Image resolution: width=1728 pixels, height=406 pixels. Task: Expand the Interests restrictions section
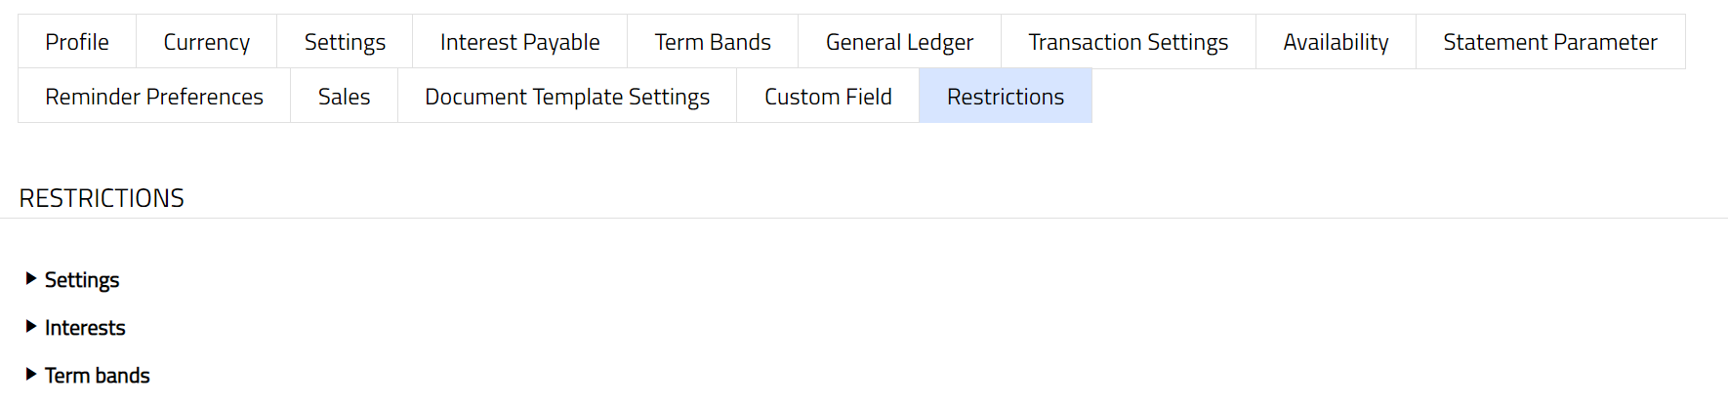click(85, 328)
